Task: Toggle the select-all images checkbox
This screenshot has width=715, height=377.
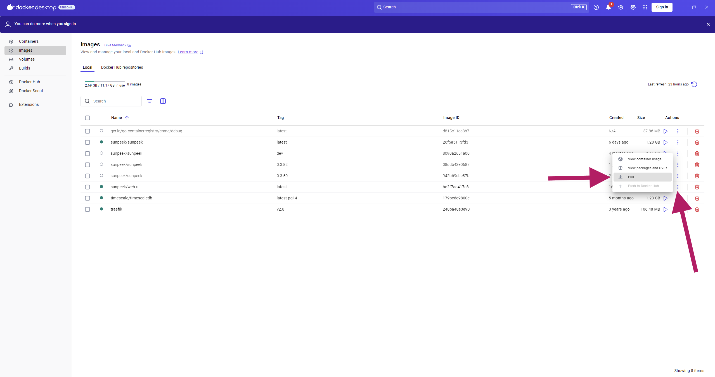Action: coord(87,118)
